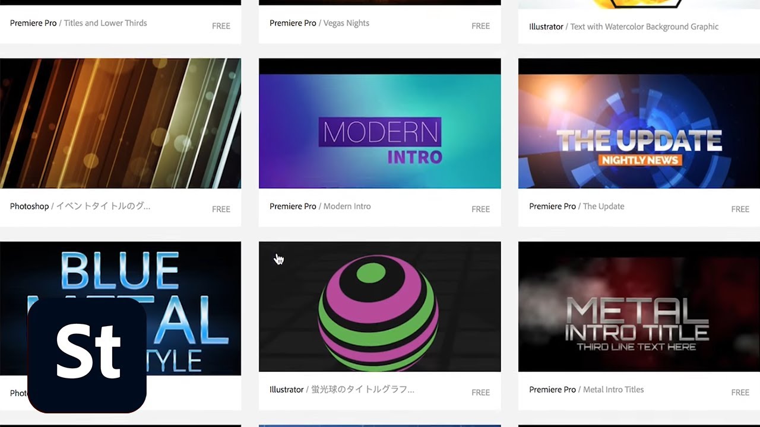Click 'Illustrator' label beside 蛍光球 caption

pos(287,390)
